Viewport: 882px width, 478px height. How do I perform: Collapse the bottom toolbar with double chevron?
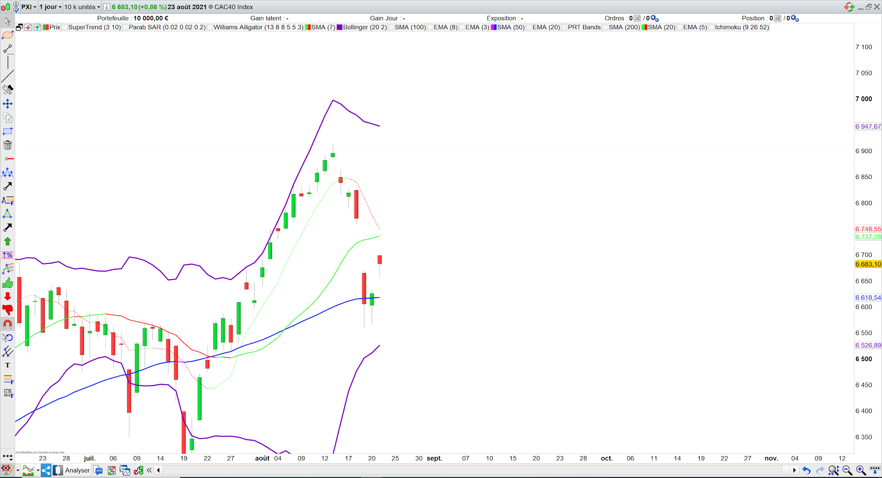click(x=149, y=470)
